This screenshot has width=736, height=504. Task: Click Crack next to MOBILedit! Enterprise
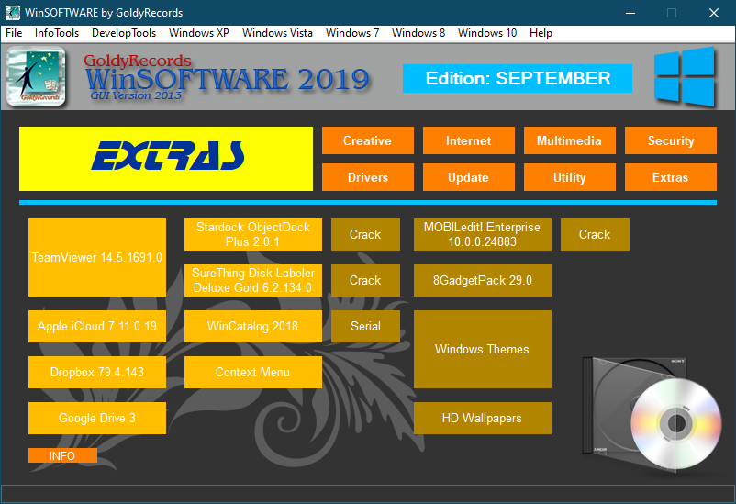tap(595, 234)
